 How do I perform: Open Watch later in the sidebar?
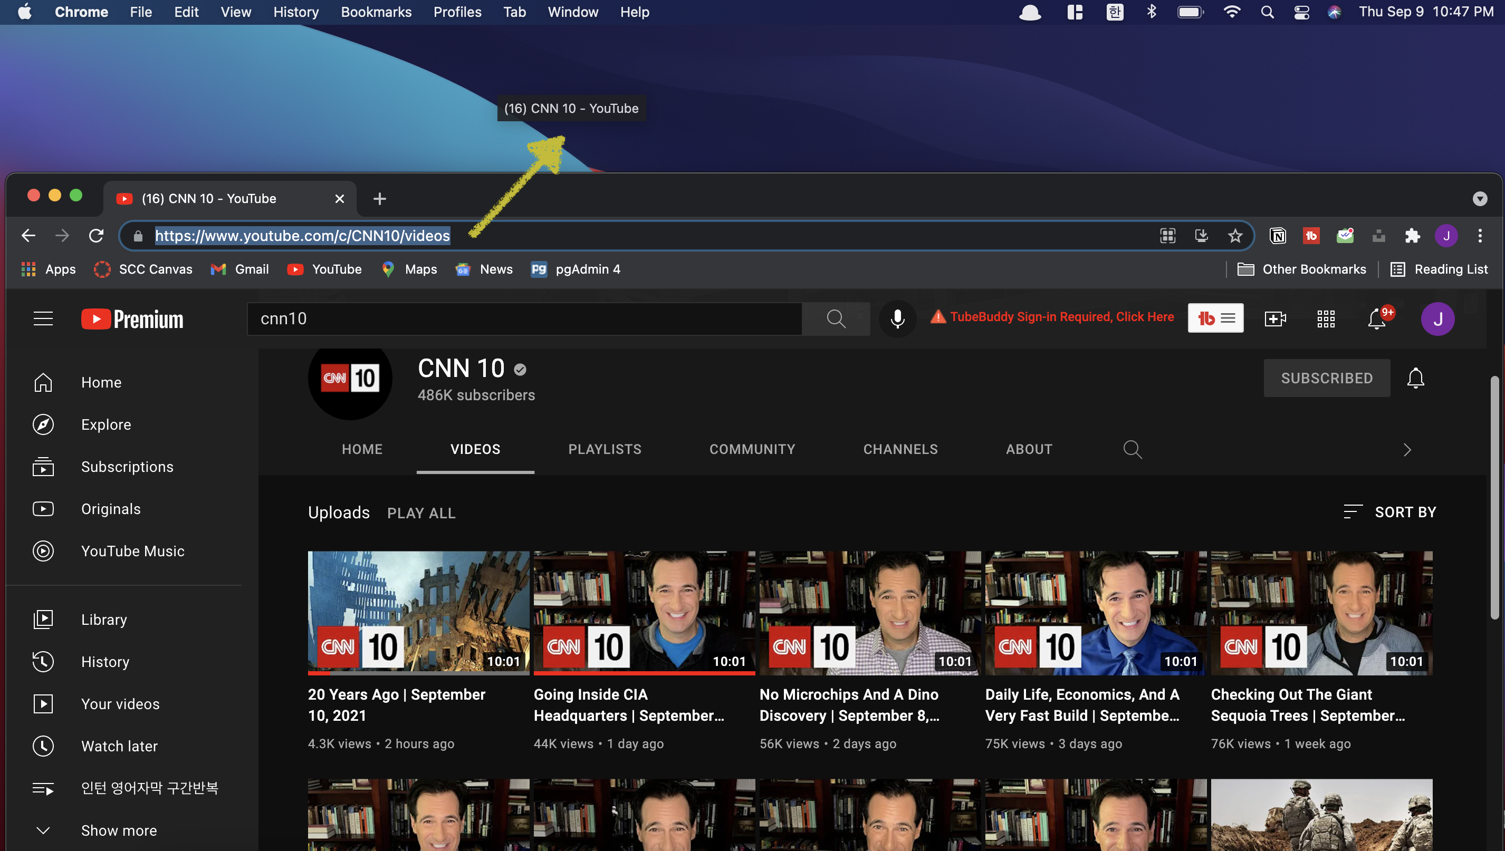tap(131, 746)
